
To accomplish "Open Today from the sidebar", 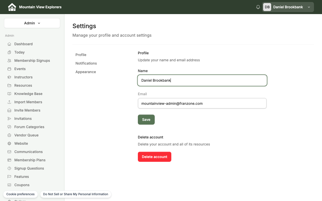I will pos(19,52).
